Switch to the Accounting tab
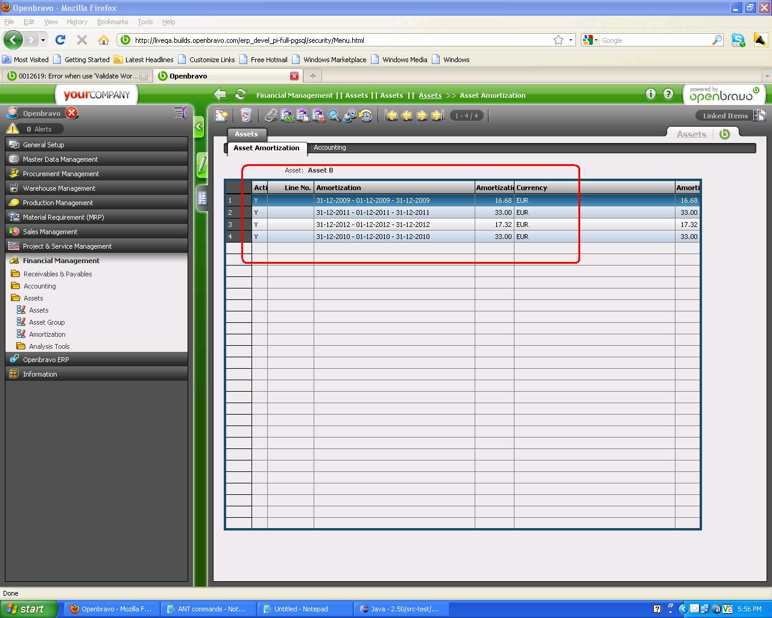Viewport: 772px width, 618px height. 330,148
